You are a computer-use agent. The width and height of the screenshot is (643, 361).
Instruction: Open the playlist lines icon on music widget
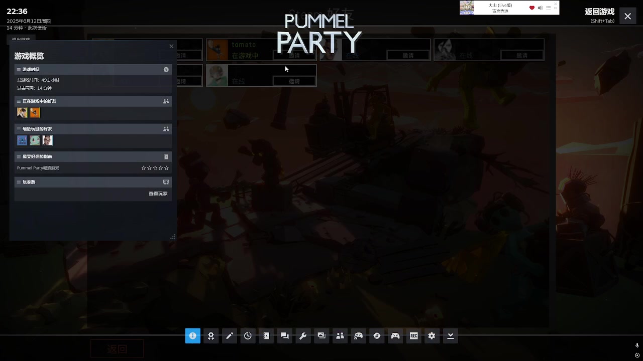click(x=548, y=8)
